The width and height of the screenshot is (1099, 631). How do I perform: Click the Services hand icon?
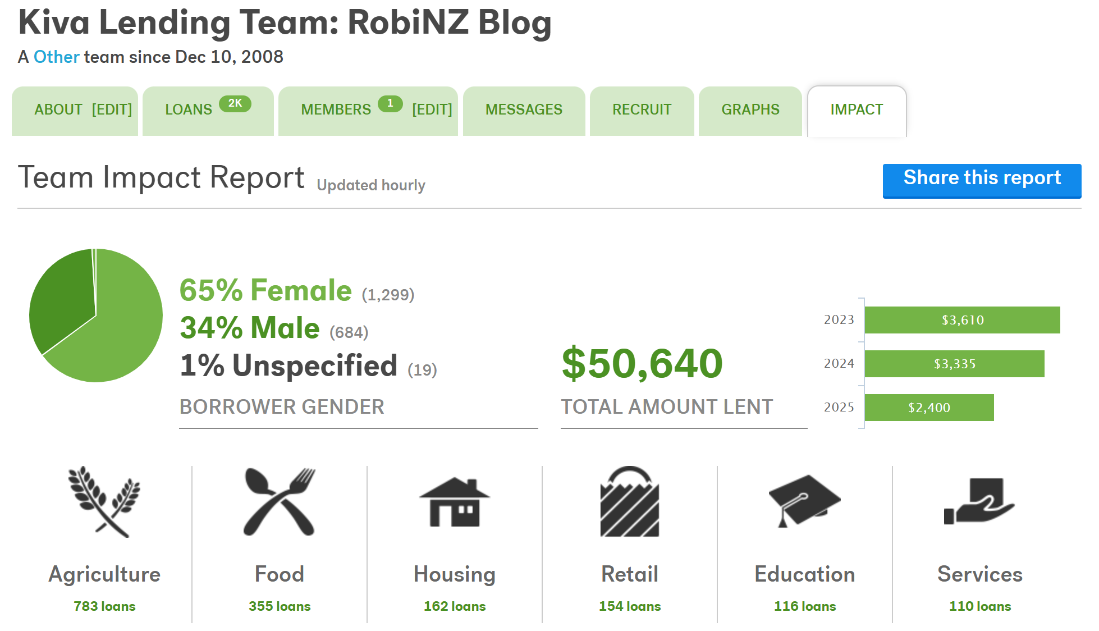point(979,501)
